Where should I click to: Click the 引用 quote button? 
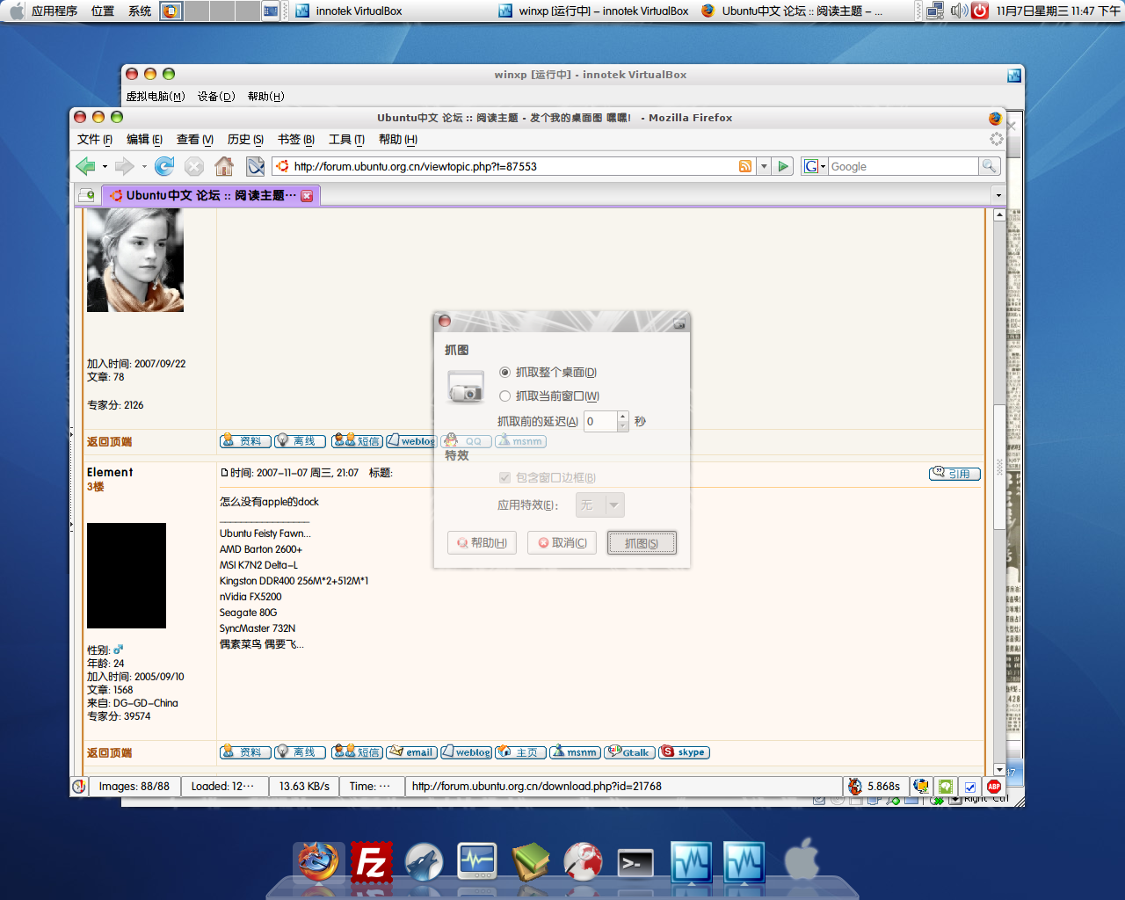pyautogui.click(x=954, y=474)
